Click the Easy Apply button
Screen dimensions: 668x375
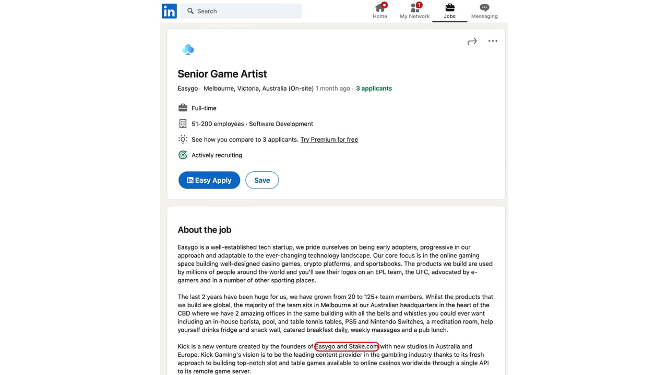(x=209, y=180)
